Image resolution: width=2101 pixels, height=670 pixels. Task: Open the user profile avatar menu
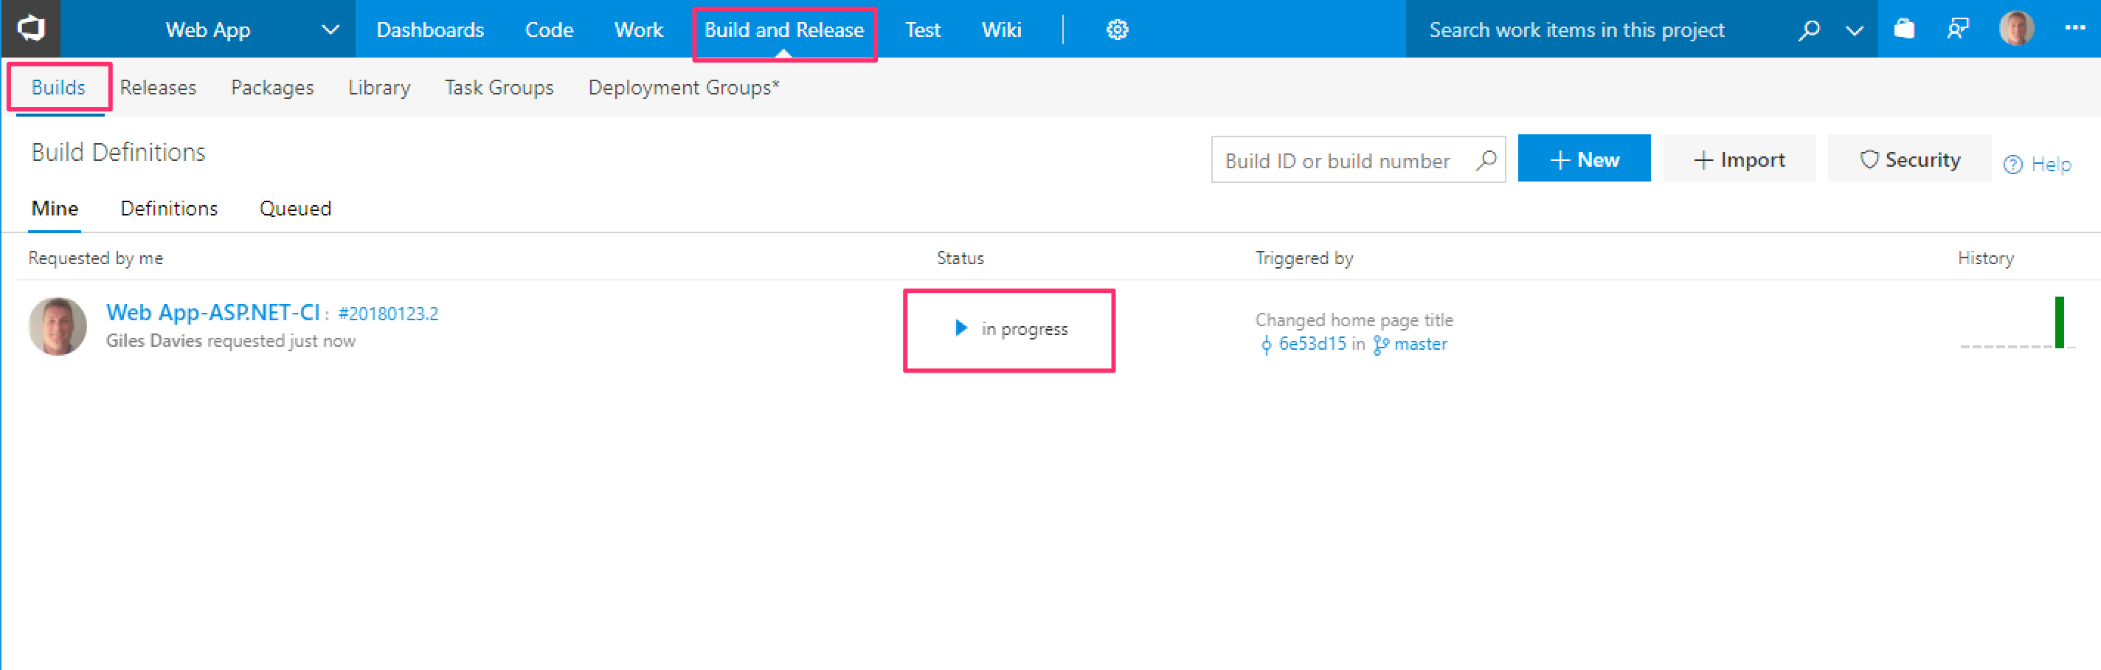click(x=2016, y=29)
